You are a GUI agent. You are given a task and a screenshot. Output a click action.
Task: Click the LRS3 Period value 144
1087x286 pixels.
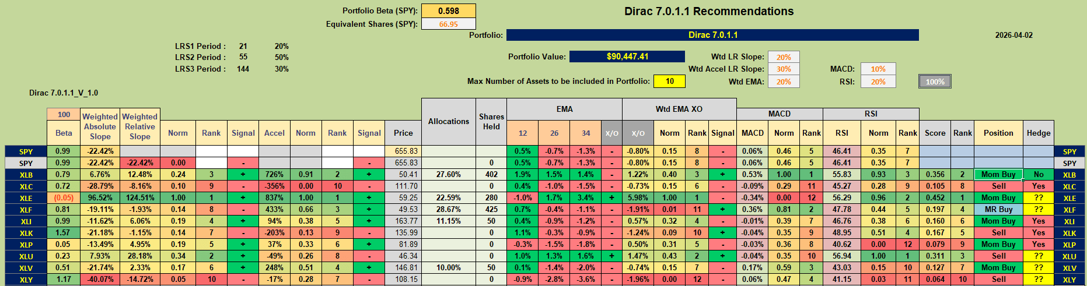tap(243, 69)
